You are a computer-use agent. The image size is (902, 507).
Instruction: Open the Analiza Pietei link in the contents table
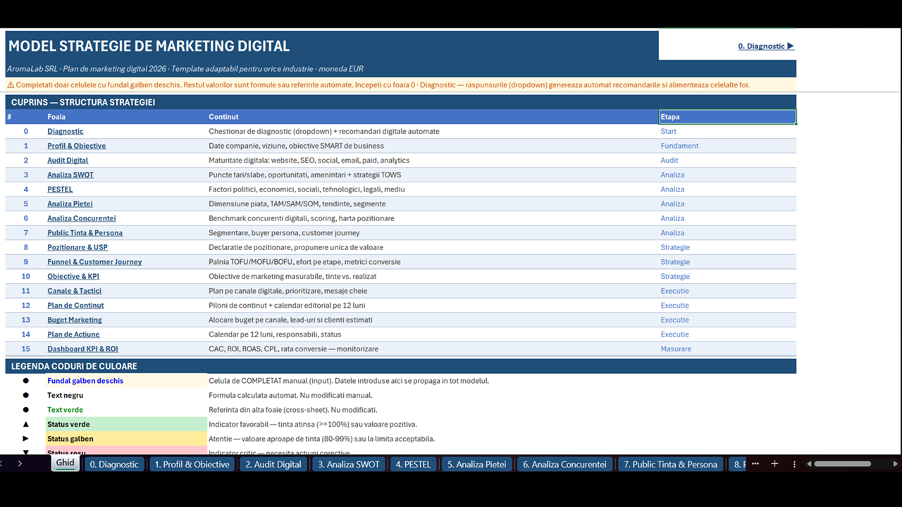click(x=70, y=204)
